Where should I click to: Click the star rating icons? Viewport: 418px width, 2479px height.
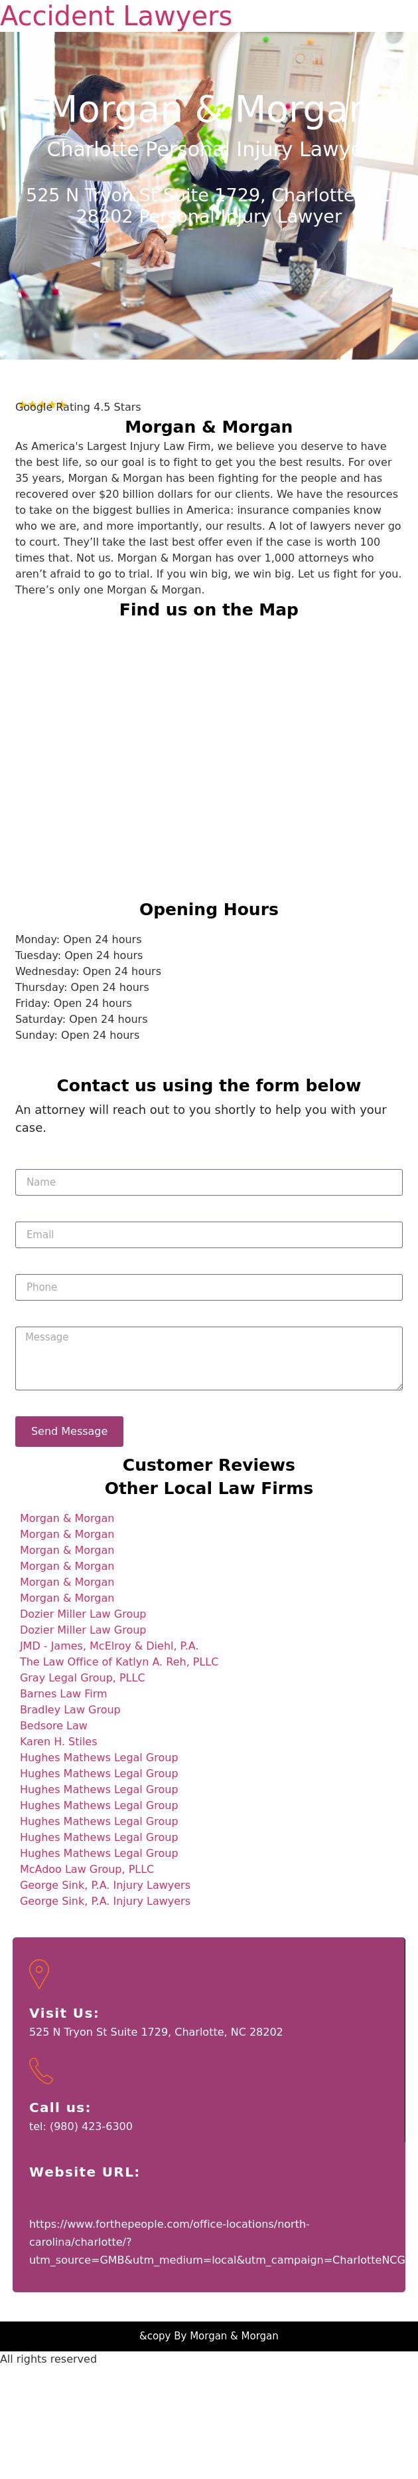click(42, 405)
